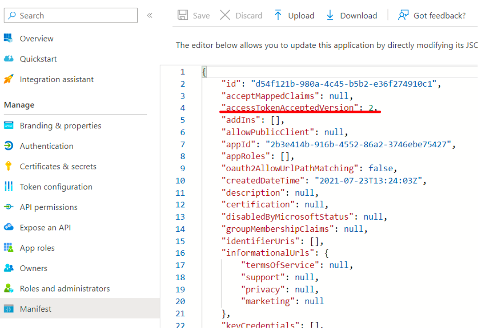
Task: Click "marketing" on line 20
Action: coord(268,301)
